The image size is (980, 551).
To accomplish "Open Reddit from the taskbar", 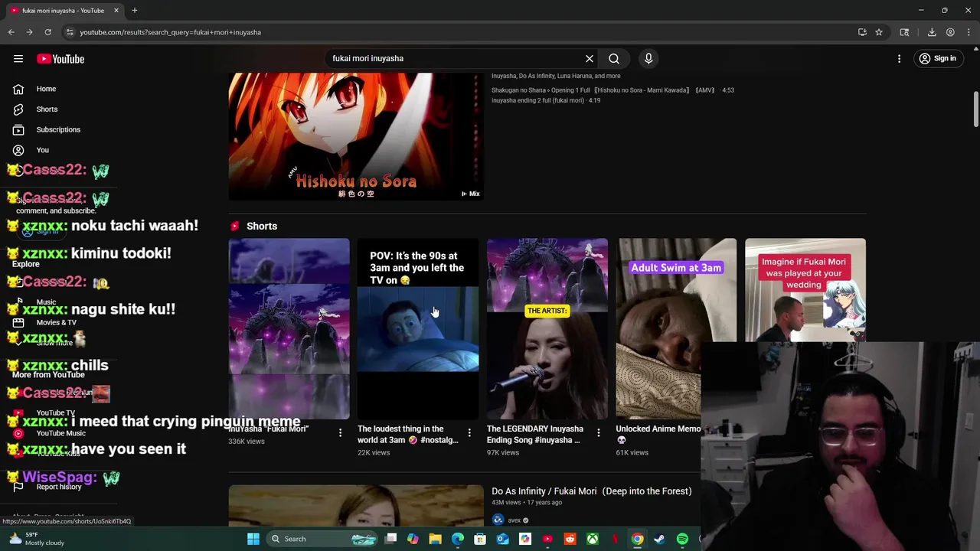I will pos(570,539).
